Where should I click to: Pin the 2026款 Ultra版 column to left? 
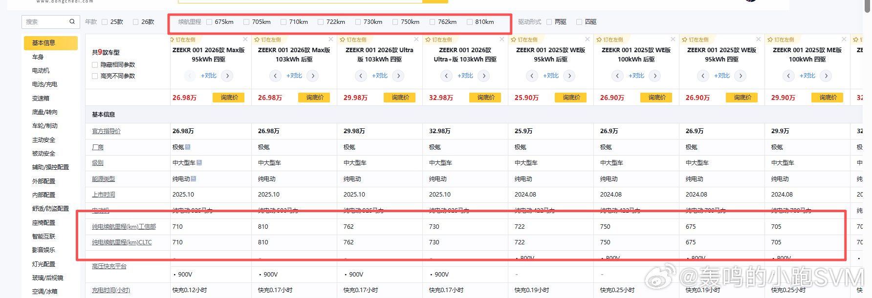coord(353,40)
